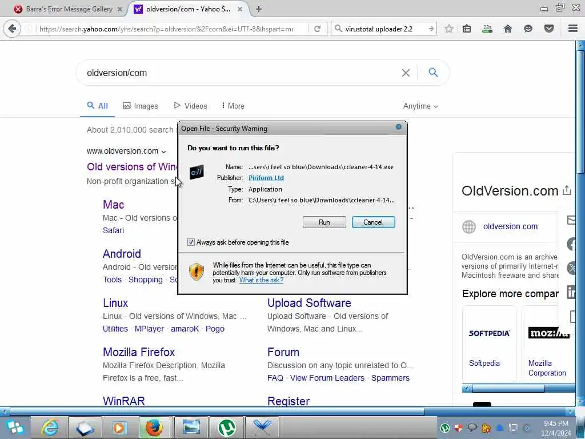585x439 pixels.
Task: Open the Mac sitelink
Action: [x=114, y=205]
